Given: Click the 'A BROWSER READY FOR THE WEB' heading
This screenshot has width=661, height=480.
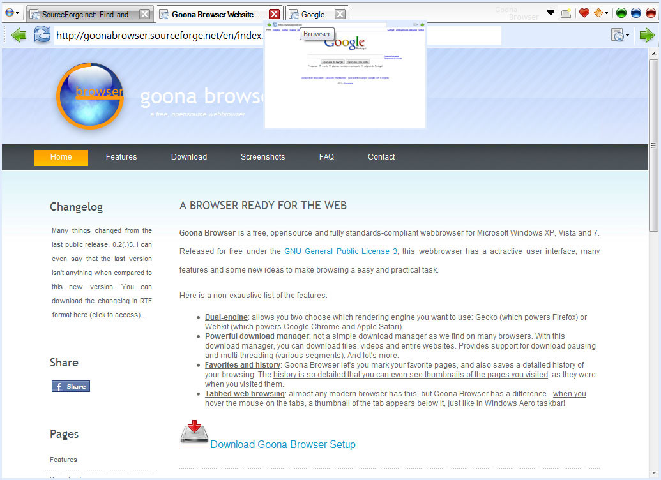Looking at the screenshot, I should click(263, 206).
